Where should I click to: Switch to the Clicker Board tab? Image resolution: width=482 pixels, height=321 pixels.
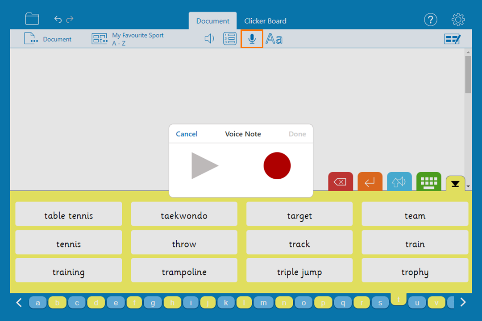(265, 21)
